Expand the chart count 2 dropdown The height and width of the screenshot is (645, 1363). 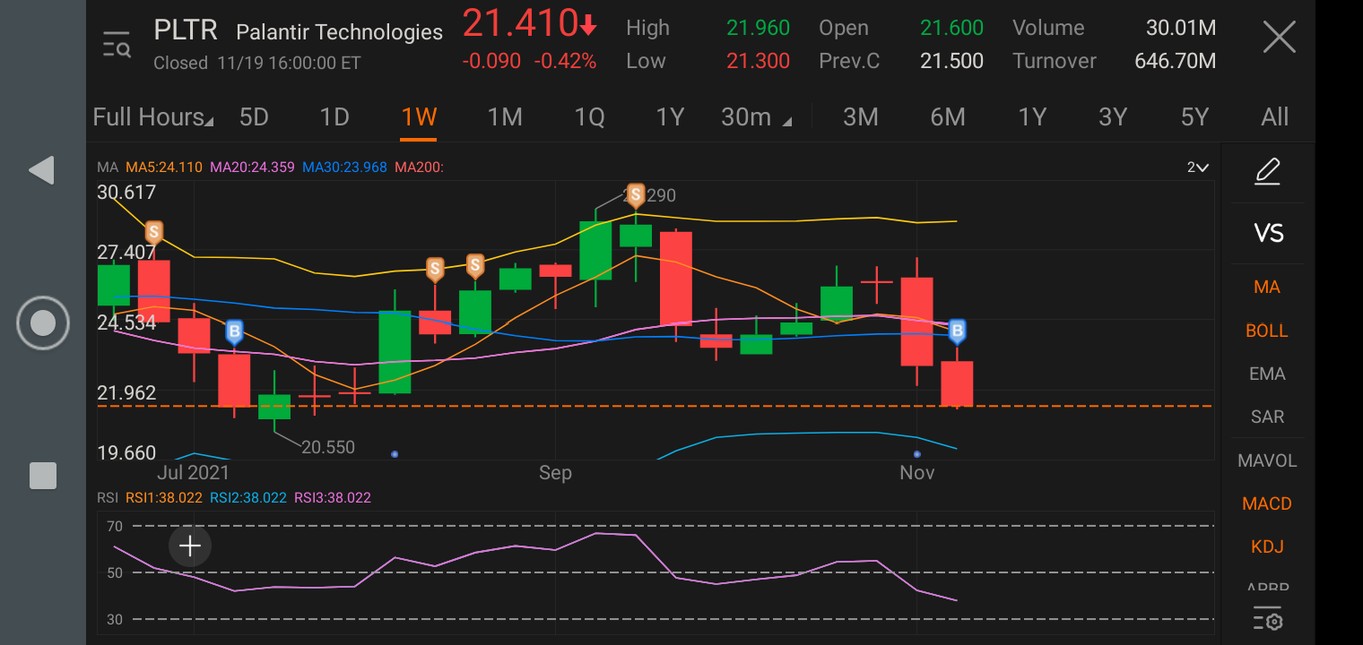tap(1198, 168)
